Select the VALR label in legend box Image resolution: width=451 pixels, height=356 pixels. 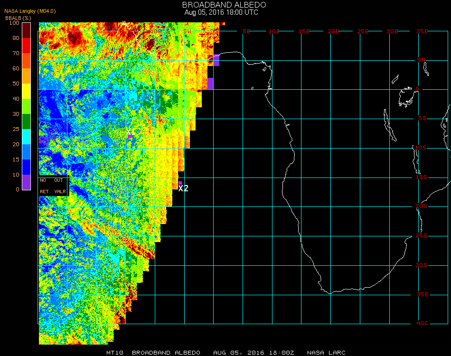(x=60, y=192)
